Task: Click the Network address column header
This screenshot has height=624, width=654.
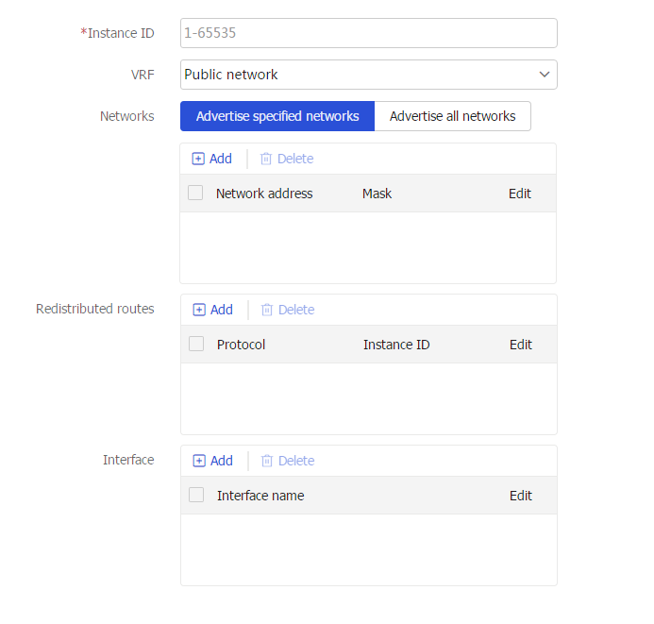Action: 264,194
